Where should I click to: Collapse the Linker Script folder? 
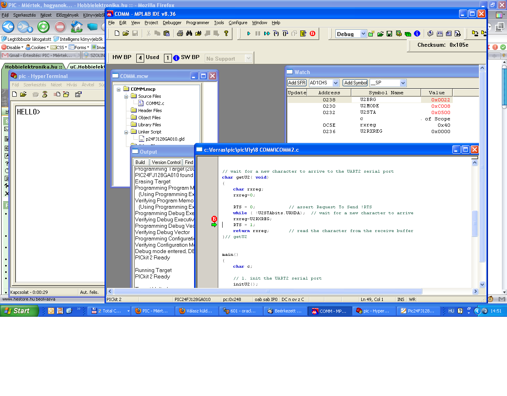click(126, 132)
